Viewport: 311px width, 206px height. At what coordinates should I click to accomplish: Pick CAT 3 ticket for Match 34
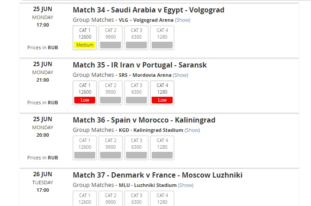pos(136,37)
